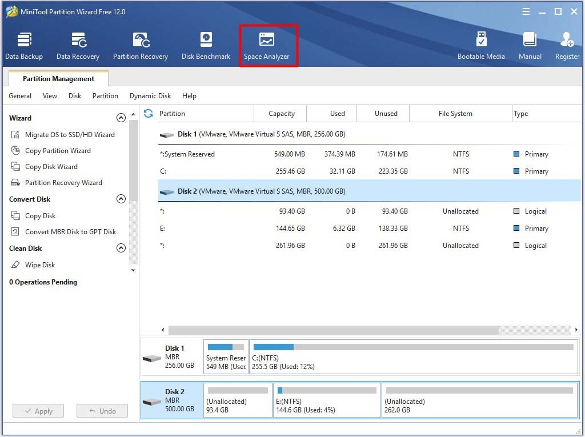Viewport: 585px width, 437px height.
Task: Click the left arrow of horizontal scrollbar
Action: click(163, 330)
